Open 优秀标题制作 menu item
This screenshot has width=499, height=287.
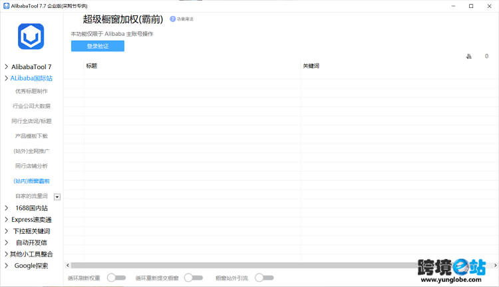[31, 91]
